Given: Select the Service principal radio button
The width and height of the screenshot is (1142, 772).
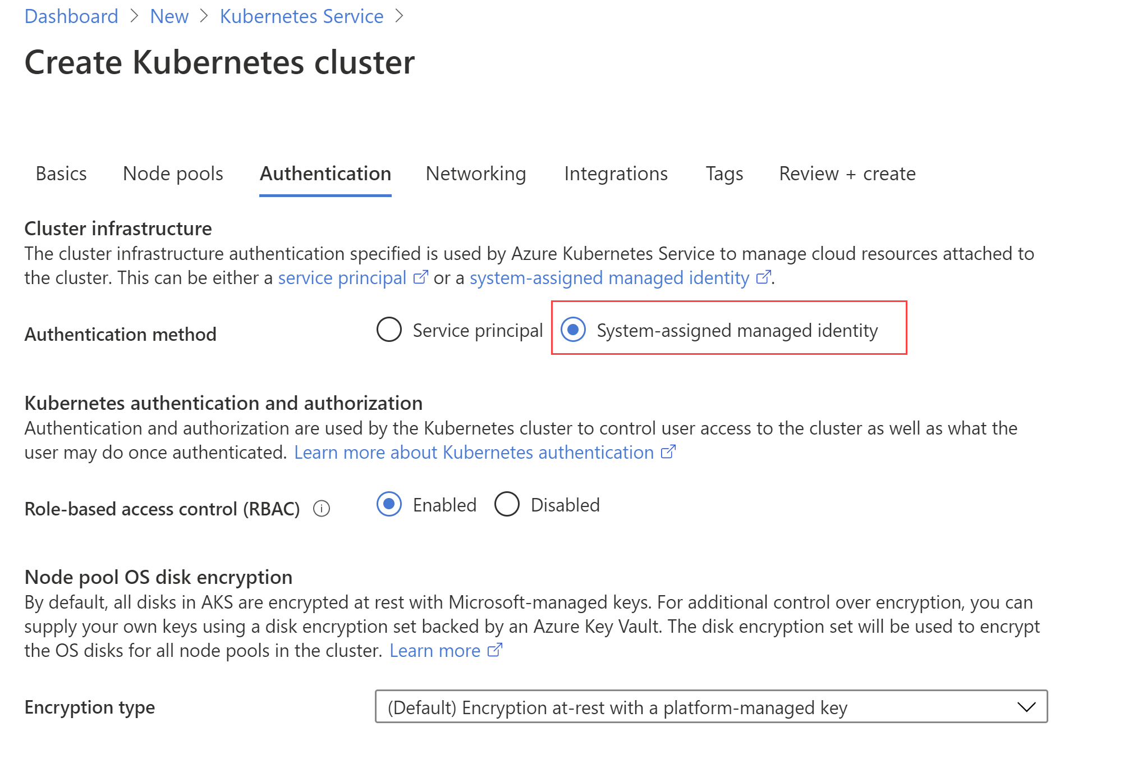Looking at the screenshot, I should 389,330.
